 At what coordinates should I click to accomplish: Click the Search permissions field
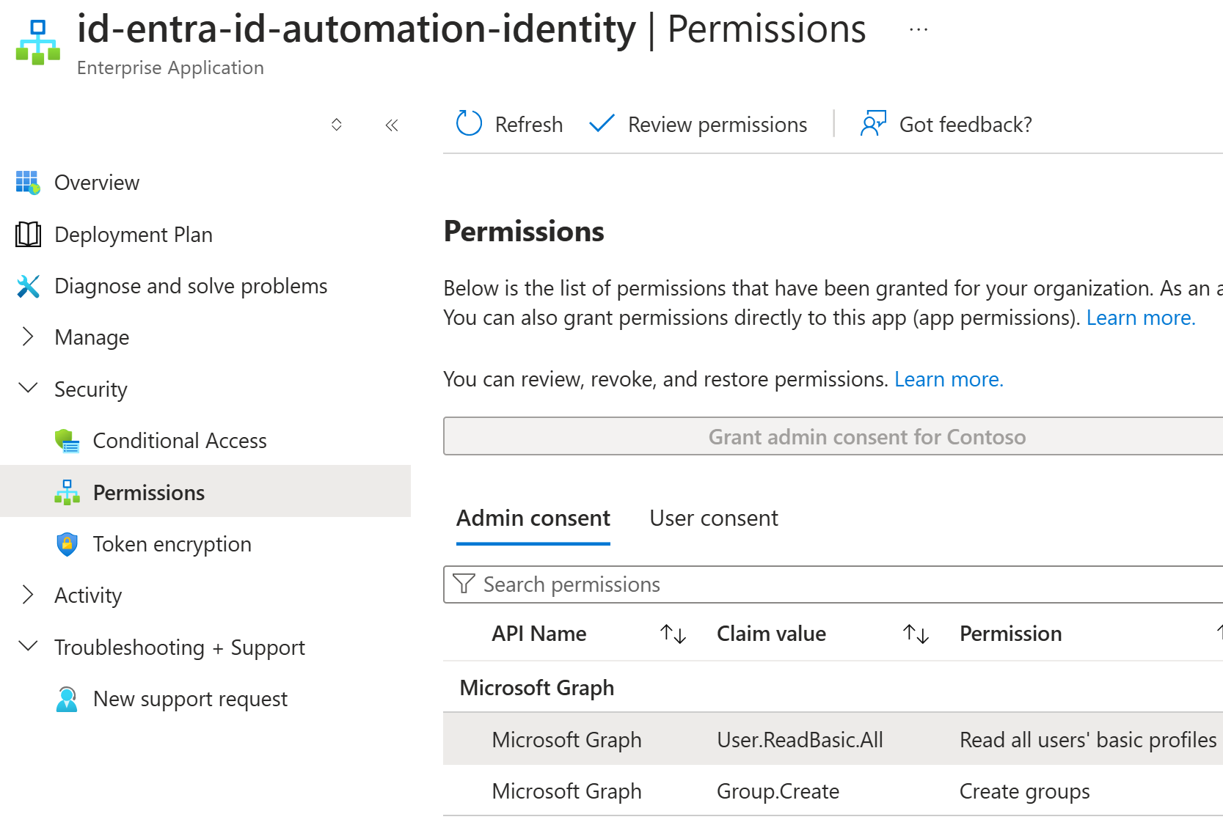pos(833,584)
